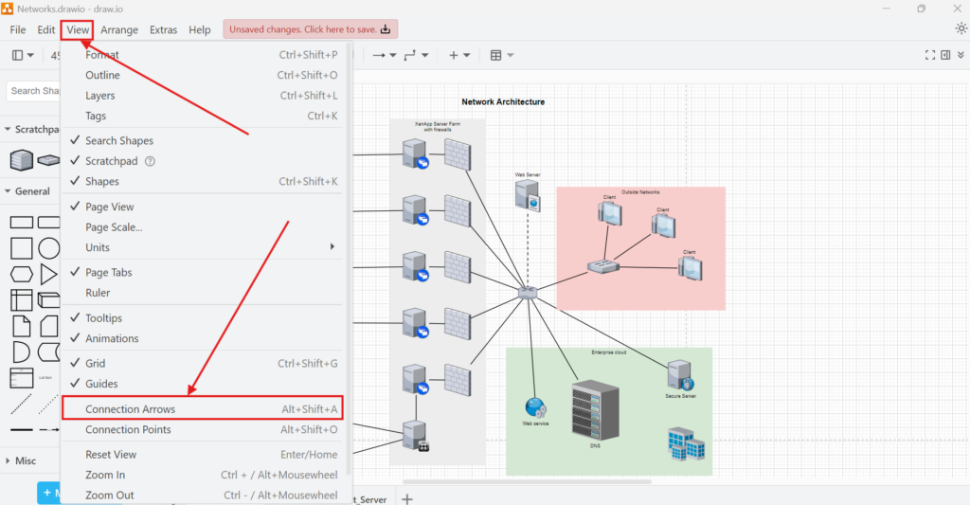This screenshot has width=970, height=505.
Task: Select the hexagon shape in General
Action: click(21, 275)
